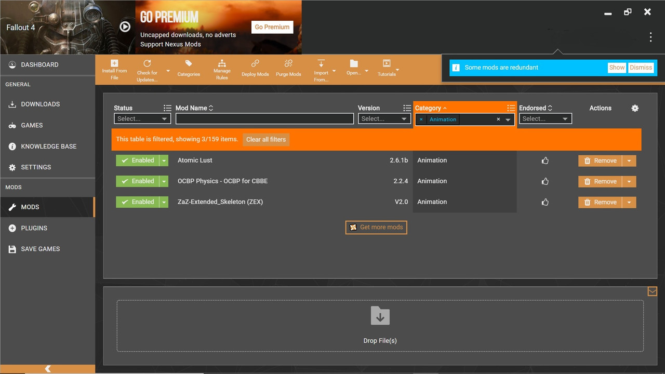Image resolution: width=665 pixels, height=374 pixels.
Task: Open the Endorsed filter dropdown
Action: pyautogui.click(x=545, y=119)
